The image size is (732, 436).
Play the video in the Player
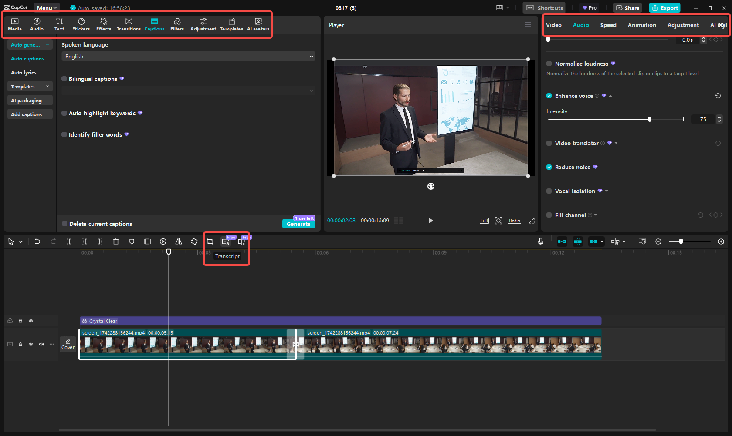click(x=430, y=221)
